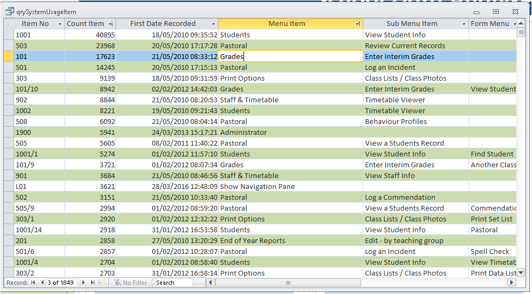Click the vertical scrollbar up arrow
This screenshot has height=294, width=532.
(521, 23)
